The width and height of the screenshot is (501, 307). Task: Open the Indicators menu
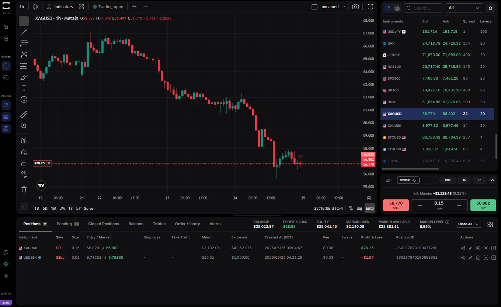coord(60,7)
